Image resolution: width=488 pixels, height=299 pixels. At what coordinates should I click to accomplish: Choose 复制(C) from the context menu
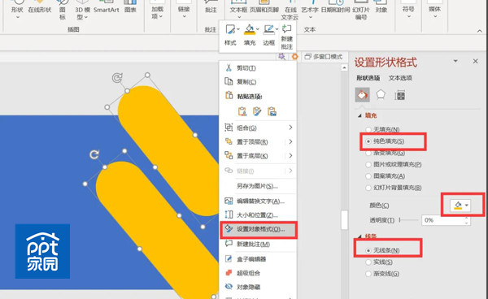pos(258,82)
